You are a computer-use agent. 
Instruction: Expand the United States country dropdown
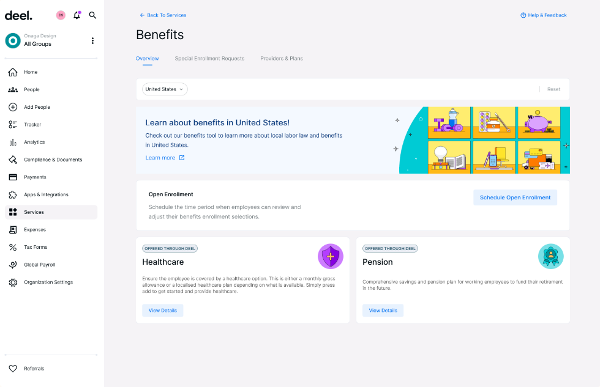coord(165,89)
